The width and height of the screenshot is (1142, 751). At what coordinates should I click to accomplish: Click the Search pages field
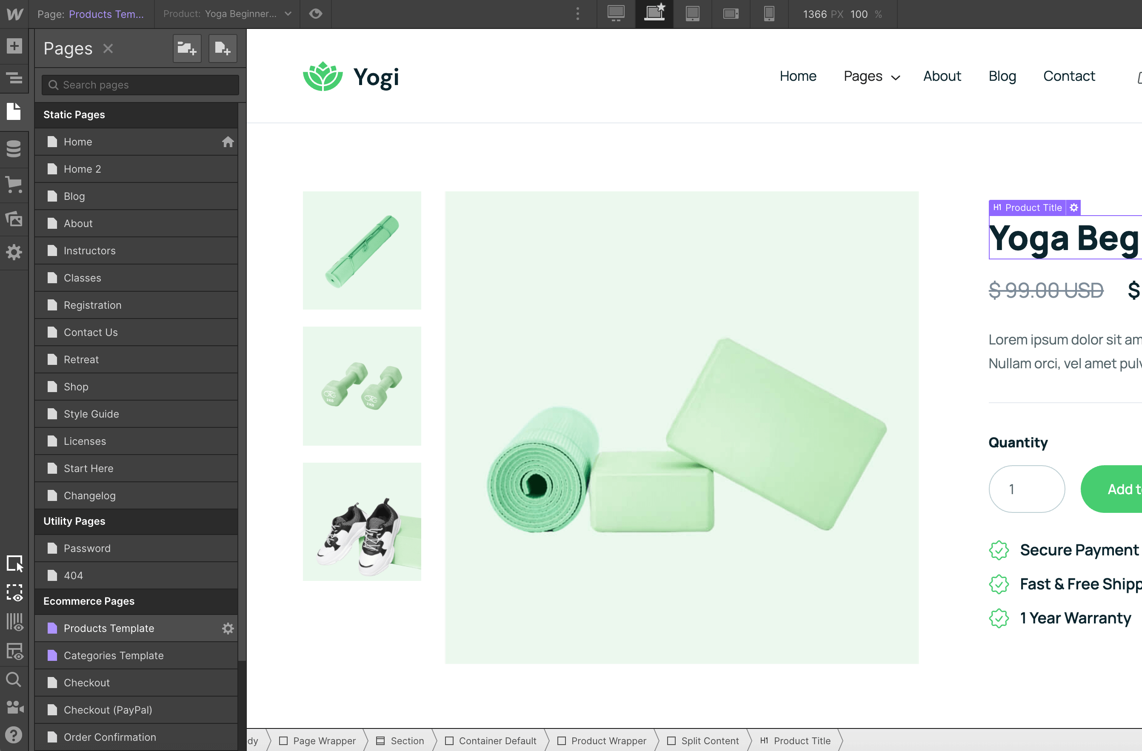tap(140, 85)
